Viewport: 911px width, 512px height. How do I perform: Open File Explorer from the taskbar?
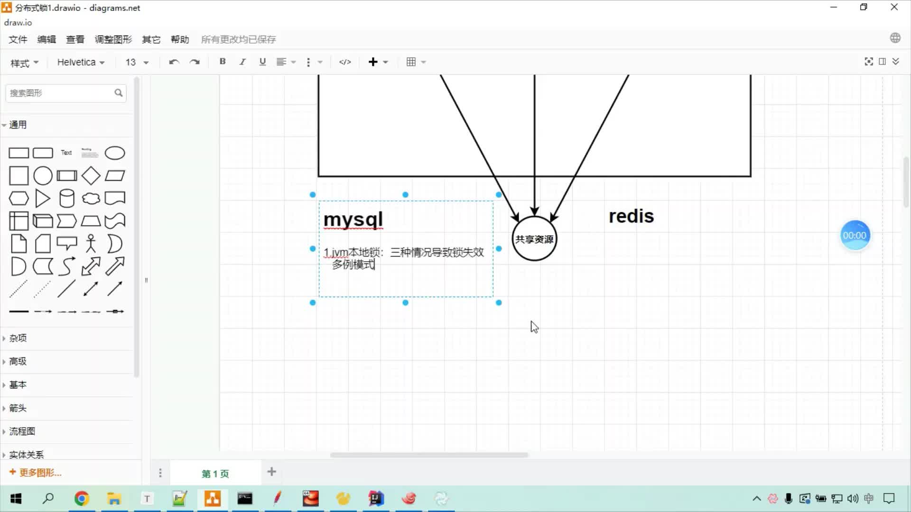[114, 498]
